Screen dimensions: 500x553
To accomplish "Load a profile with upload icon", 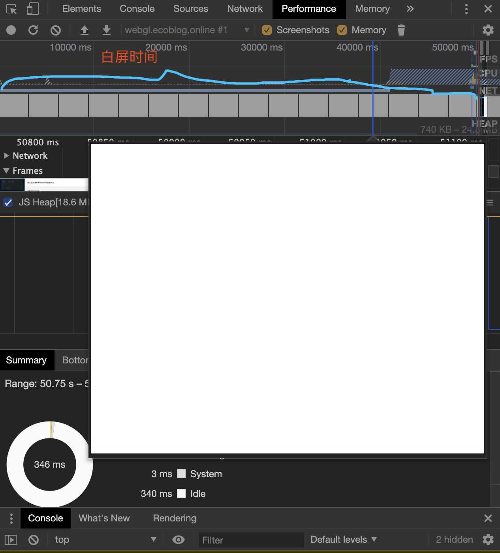I will [85, 30].
